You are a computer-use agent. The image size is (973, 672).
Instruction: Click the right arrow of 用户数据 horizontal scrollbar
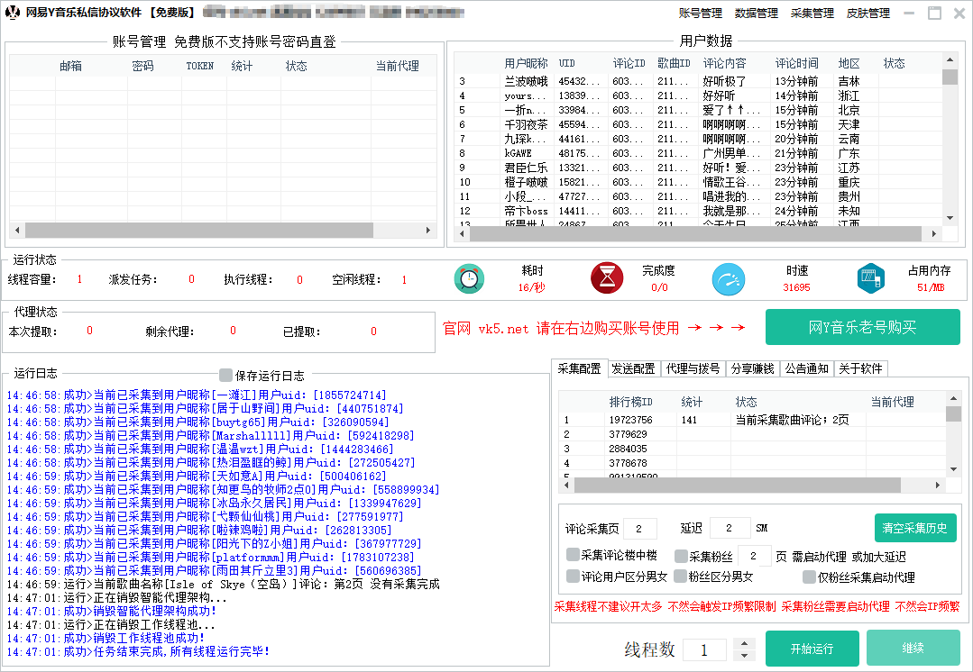click(934, 233)
